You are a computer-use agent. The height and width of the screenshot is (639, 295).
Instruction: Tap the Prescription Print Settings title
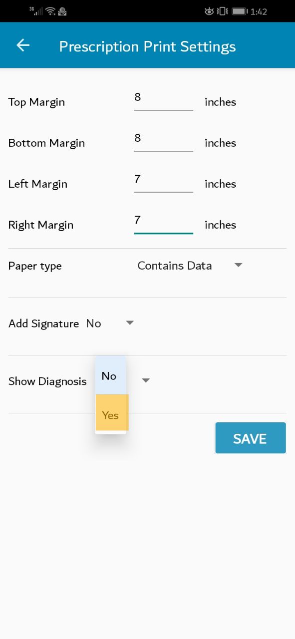(147, 46)
